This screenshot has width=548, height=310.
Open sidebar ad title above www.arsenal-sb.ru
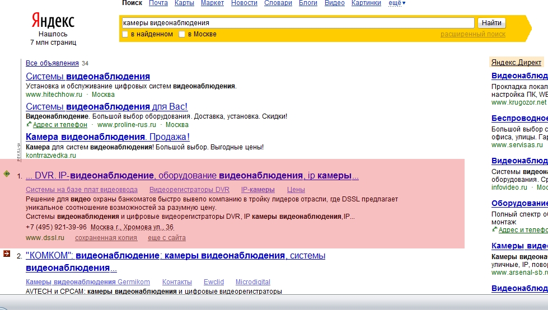point(519,246)
